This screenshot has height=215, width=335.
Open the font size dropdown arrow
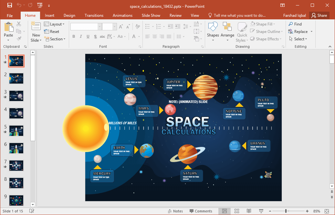tap(115, 27)
